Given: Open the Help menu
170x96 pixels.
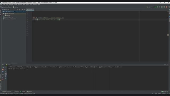Looking at the screenshot, I should coord(39,5).
